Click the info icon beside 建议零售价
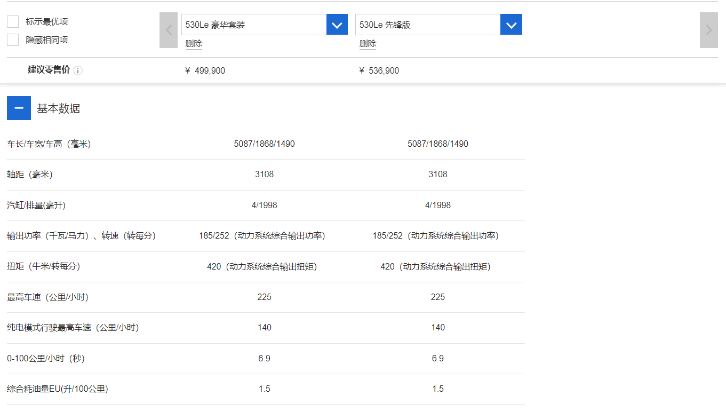Image resolution: width=726 pixels, height=411 pixels. click(78, 70)
